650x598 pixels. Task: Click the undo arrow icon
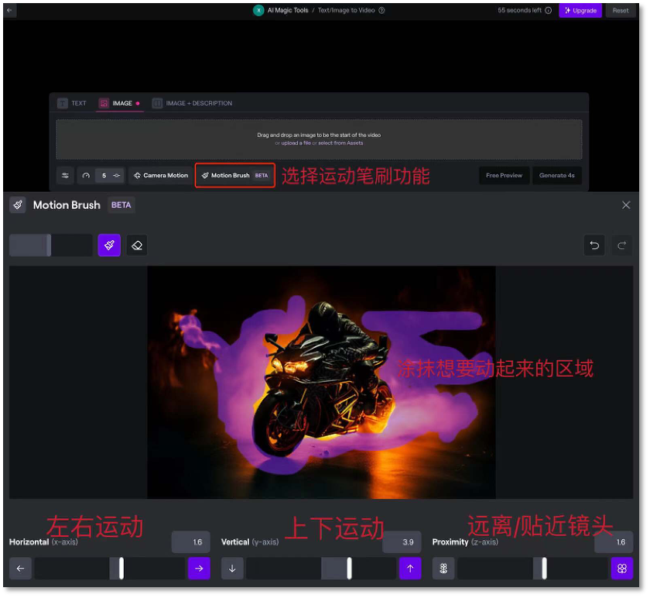(x=594, y=246)
